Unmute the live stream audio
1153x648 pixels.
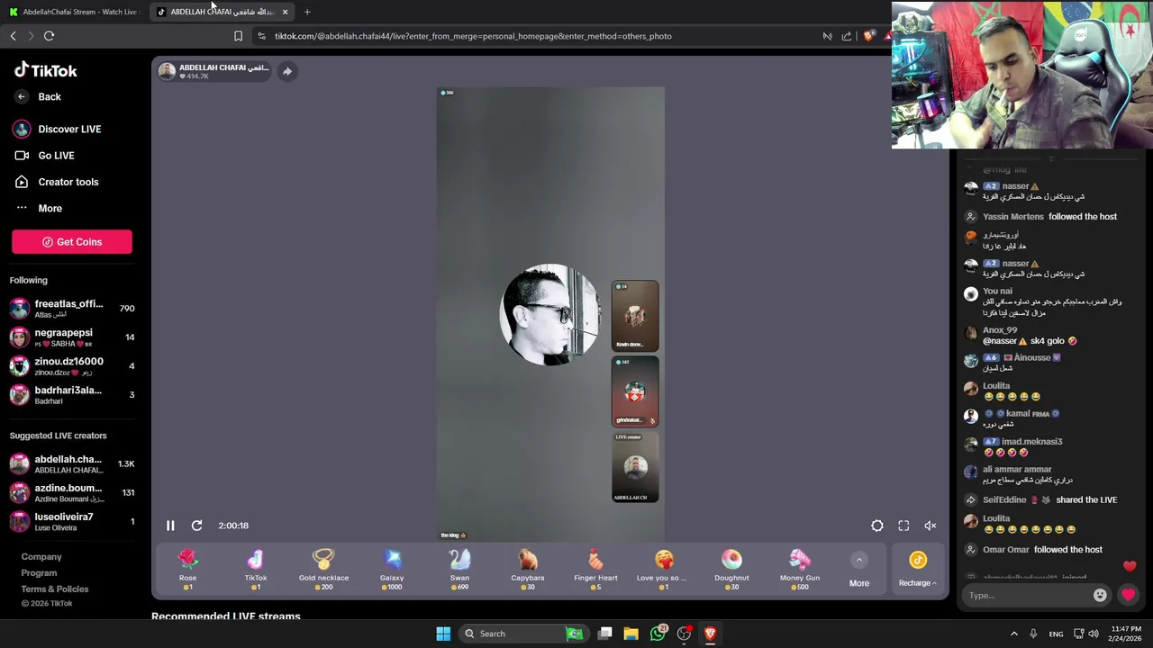click(x=931, y=526)
